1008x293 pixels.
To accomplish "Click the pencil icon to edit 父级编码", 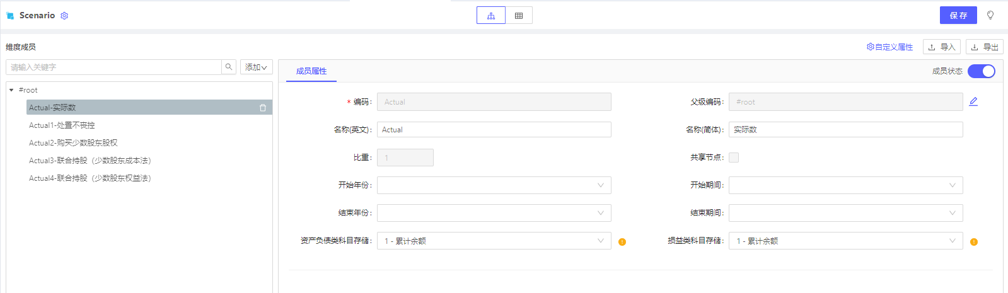I will [x=973, y=101].
